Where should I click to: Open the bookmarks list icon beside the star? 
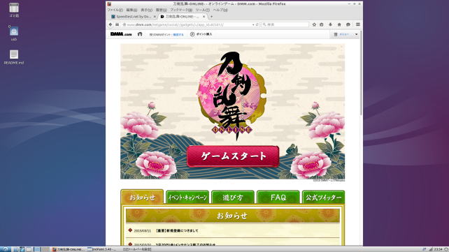tap(322, 24)
